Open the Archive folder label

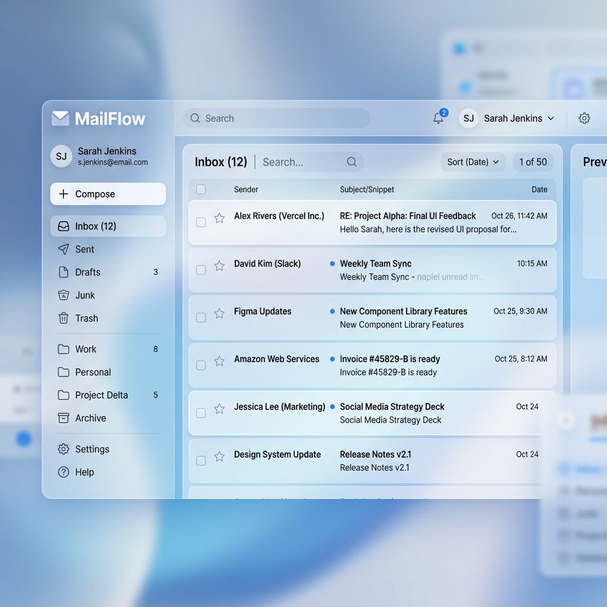pos(91,418)
